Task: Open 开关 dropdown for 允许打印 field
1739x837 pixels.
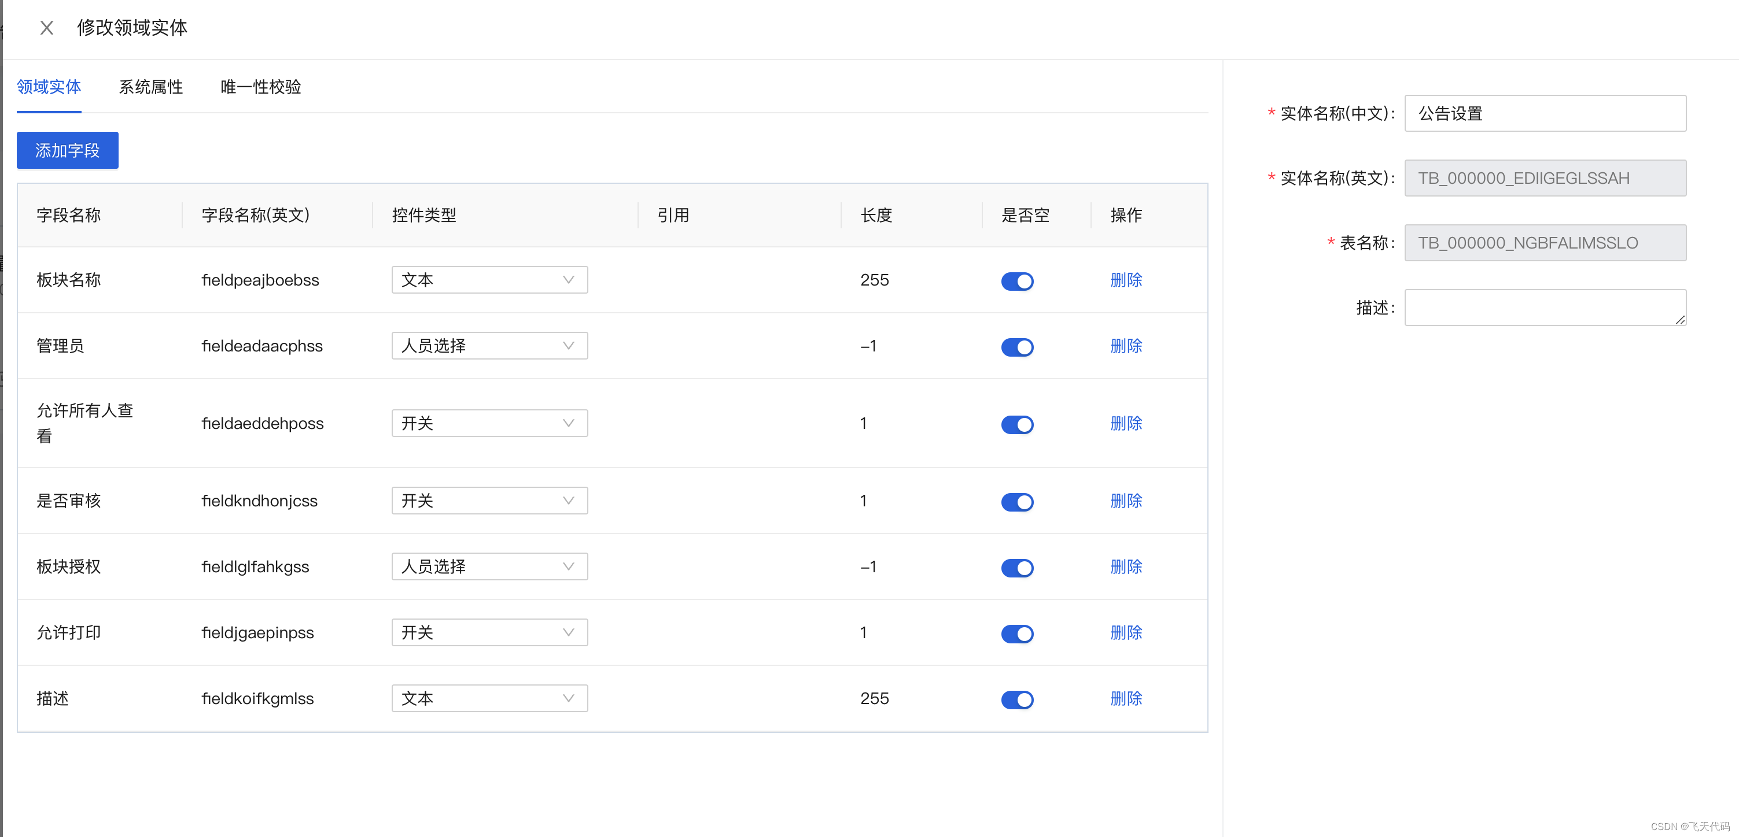Action: point(489,632)
